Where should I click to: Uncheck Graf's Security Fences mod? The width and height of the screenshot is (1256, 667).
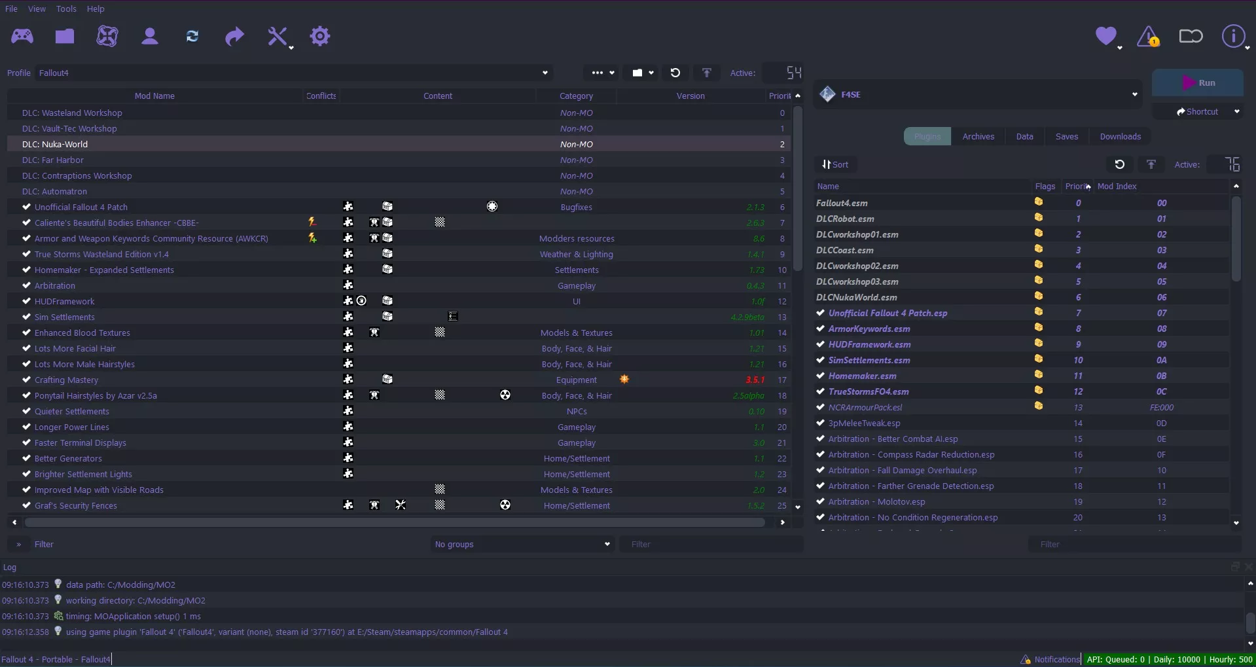point(26,505)
